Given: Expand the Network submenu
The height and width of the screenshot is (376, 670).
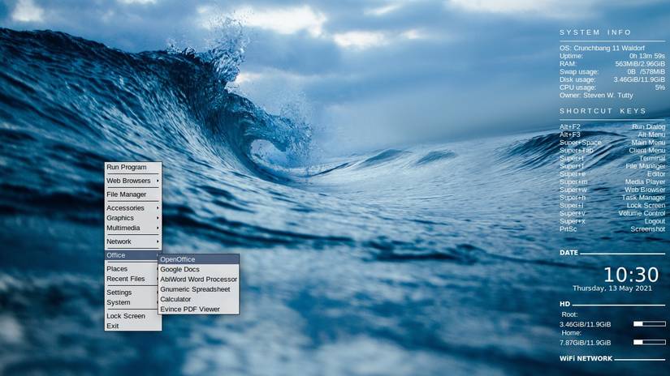Looking at the screenshot, I should pyautogui.click(x=133, y=241).
